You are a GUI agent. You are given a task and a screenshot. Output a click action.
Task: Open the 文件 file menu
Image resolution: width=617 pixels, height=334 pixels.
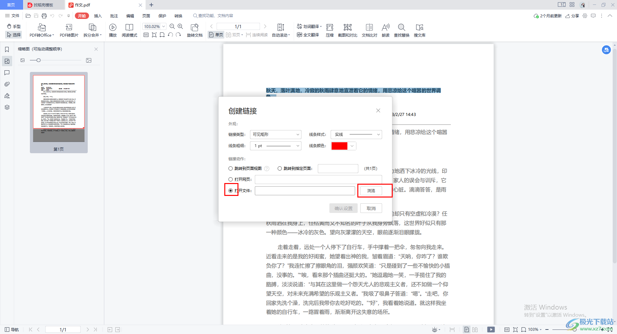point(12,16)
